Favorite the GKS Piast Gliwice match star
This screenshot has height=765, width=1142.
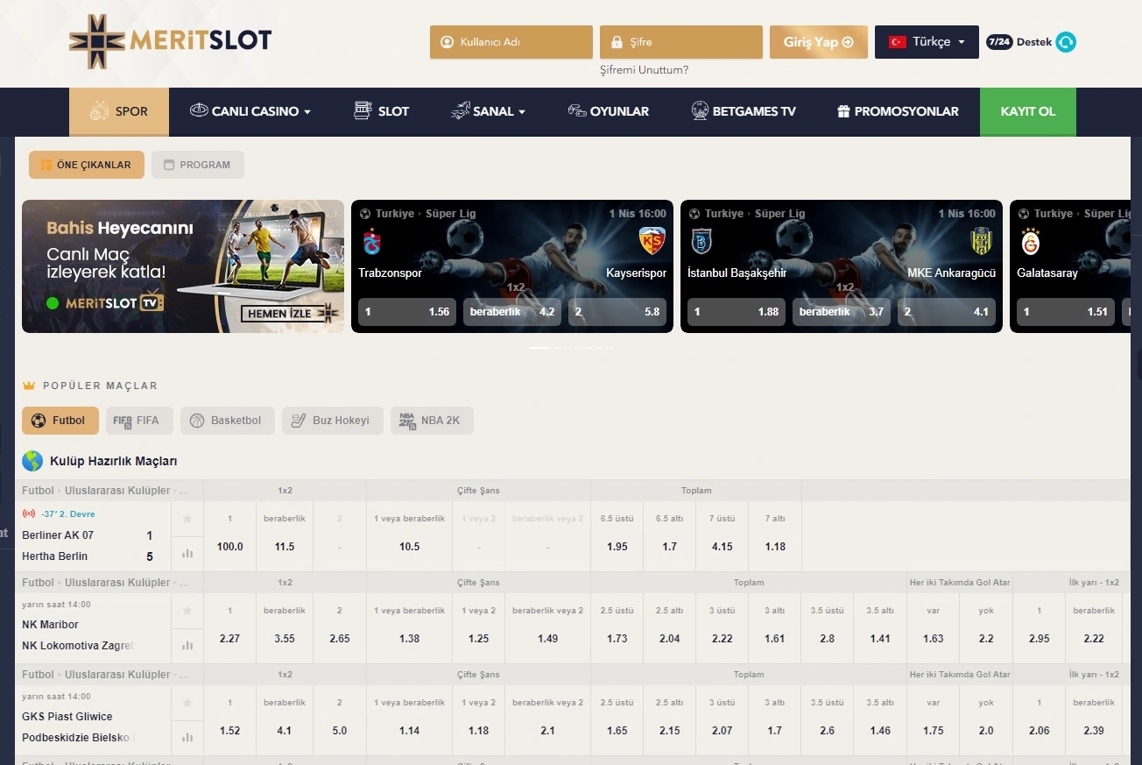point(187,703)
